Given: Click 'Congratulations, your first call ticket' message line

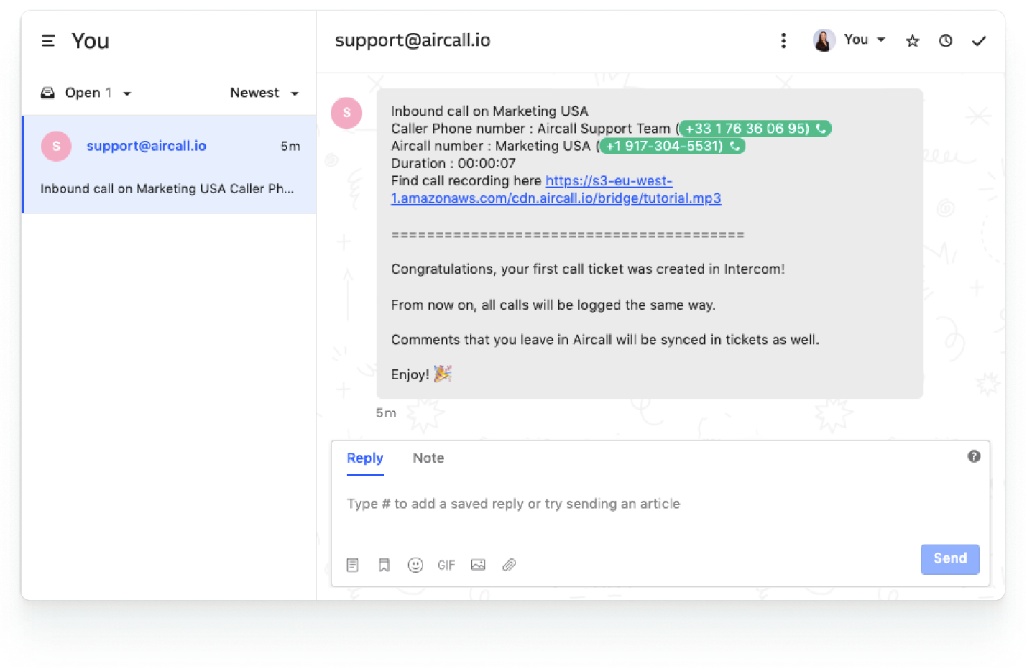Looking at the screenshot, I should pyautogui.click(x=588, y=269).
